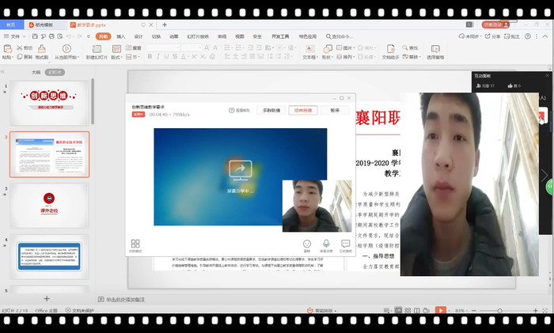This screenshot has width=554, height=333.
Task: Toggle Superscript formatting
Action: [194, 56]
